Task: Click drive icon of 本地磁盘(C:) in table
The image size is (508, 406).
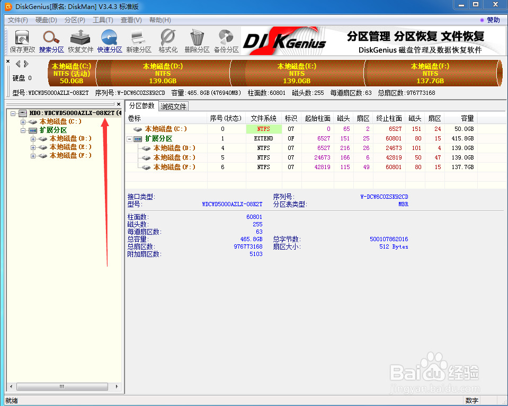Action: coord(138,129)
